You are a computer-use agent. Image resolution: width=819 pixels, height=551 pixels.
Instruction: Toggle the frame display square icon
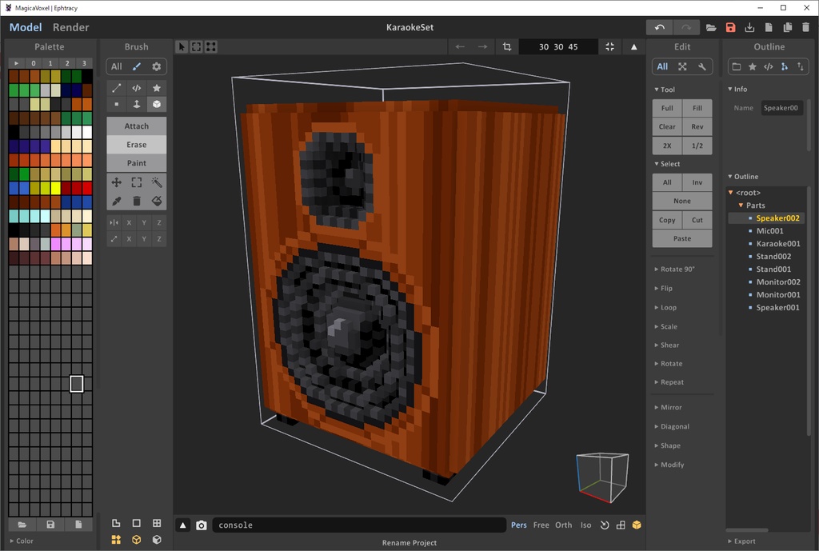tap(136, 523)
